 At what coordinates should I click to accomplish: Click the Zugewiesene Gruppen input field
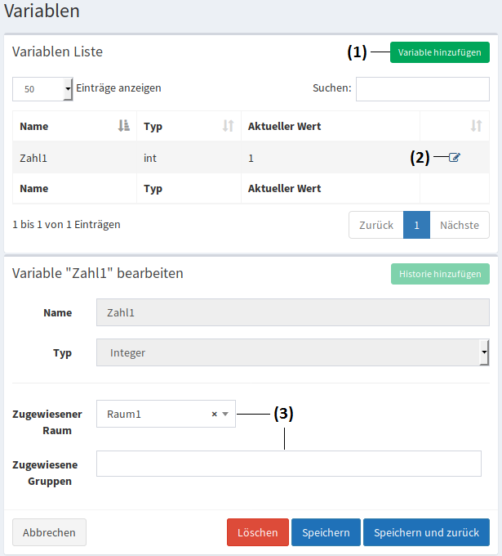pos(288,464)
